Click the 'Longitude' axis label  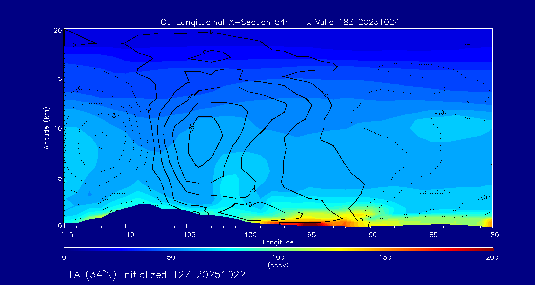[x=278, y=242]
